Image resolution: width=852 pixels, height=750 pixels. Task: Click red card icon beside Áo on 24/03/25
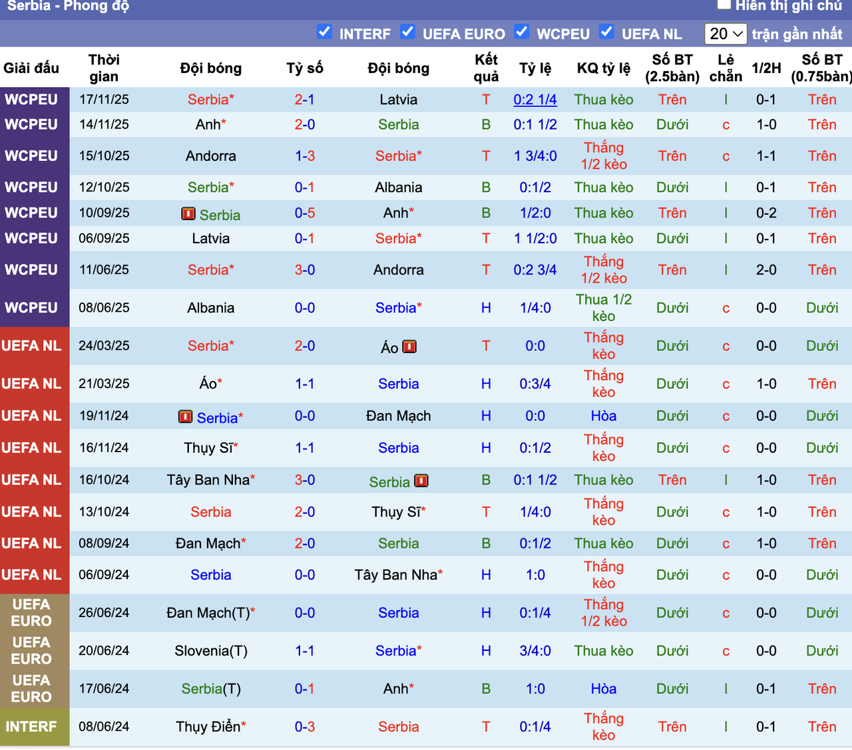click(409, 346)
